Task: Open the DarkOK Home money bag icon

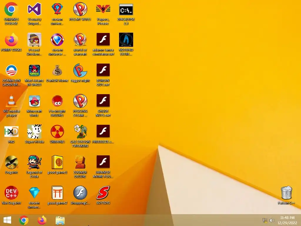Action: pyautogui.click(x=57, y=70)
